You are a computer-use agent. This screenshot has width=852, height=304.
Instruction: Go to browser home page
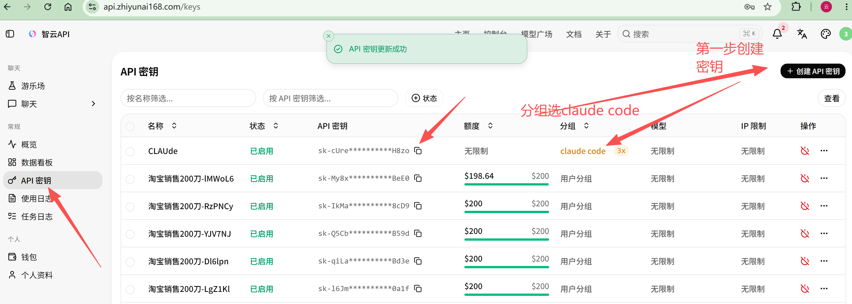click(x=68, y=7)
